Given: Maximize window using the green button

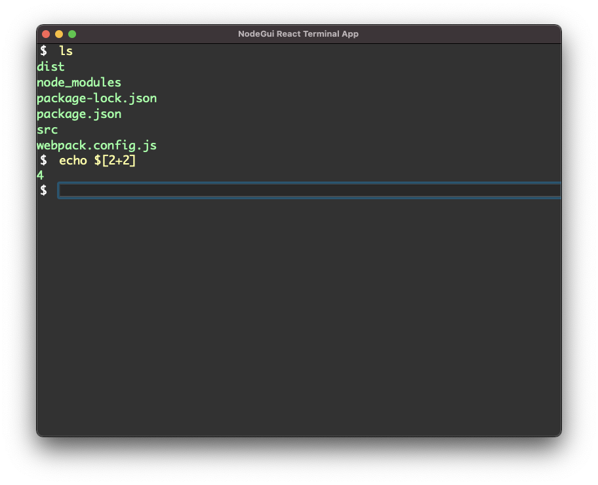Looking at the screenshot, I should pyautogui.click(x=72, y=34).
